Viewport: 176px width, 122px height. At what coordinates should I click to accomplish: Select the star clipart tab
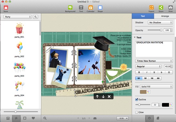pos(16,118)
